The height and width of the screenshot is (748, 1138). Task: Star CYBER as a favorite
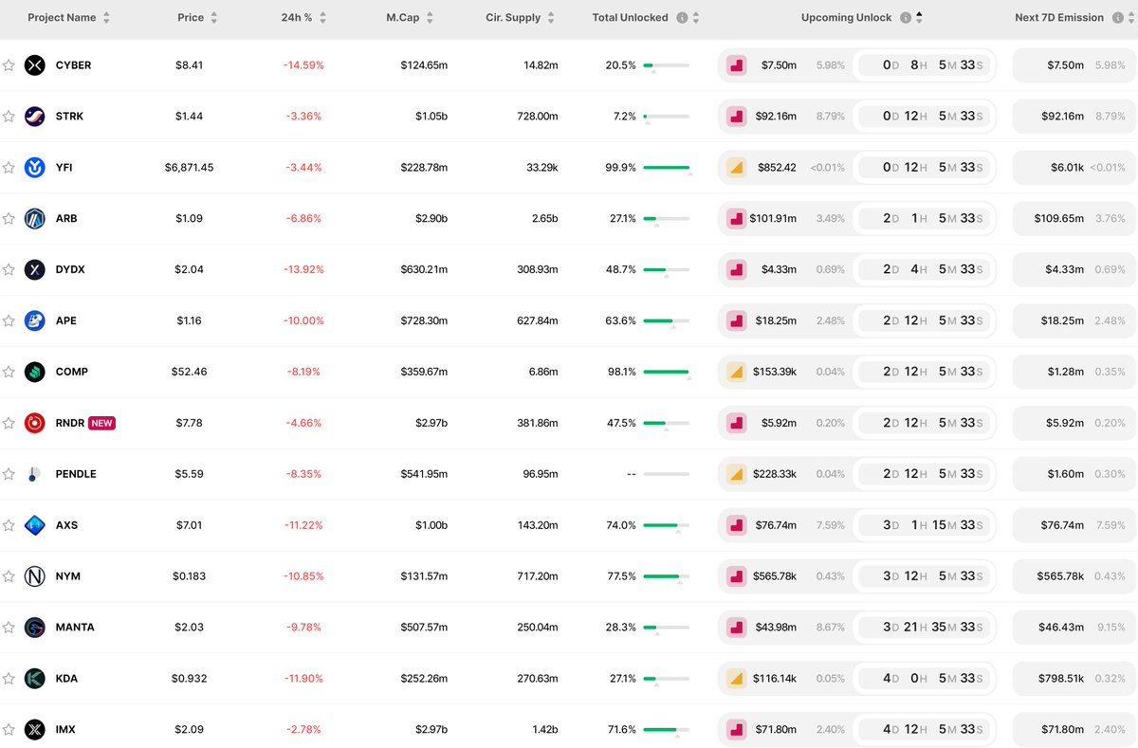9,65
